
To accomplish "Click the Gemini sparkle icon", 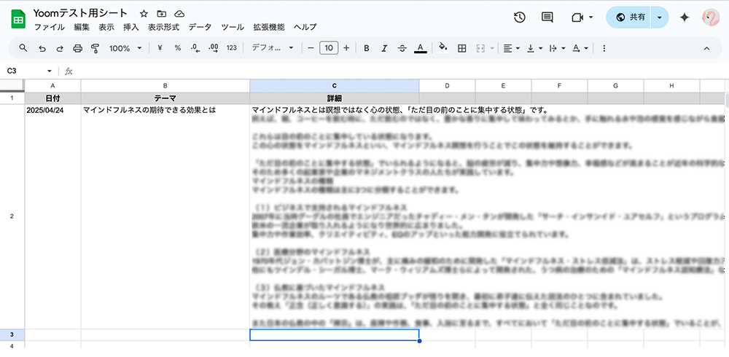I will click(684, 17).
